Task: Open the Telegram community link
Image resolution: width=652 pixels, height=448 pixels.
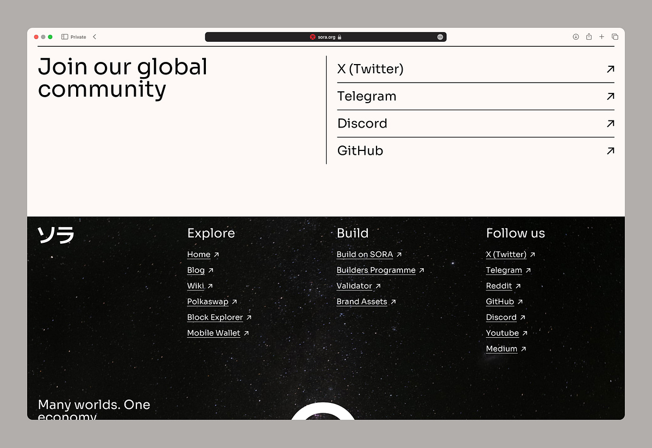Action: [367, 96]
